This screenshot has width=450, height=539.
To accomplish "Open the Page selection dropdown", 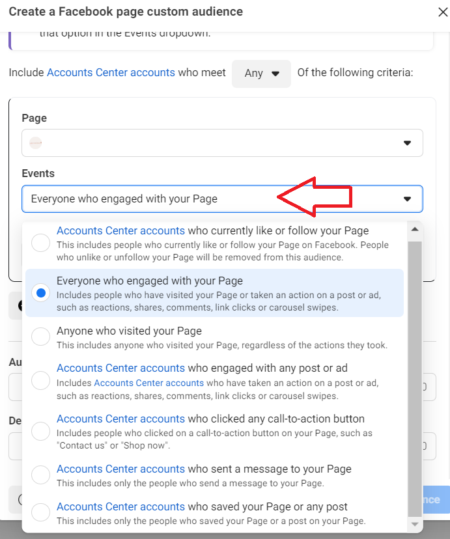I will pos(222,143).
